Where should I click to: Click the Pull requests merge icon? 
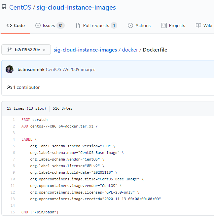(x=78, y=25)
